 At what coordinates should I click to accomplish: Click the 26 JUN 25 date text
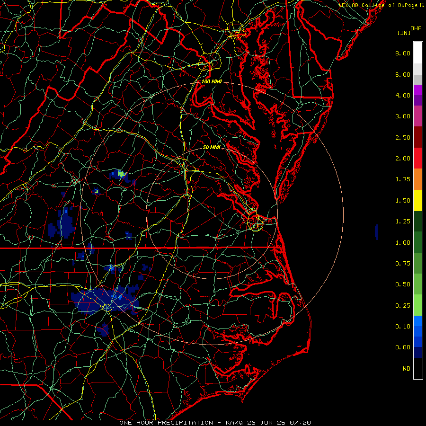(267, 423)
